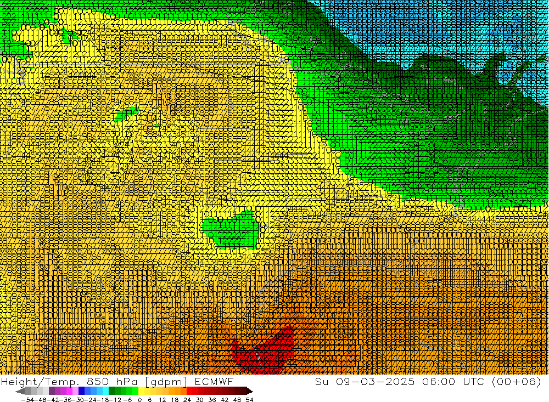549x402 pixels.
Task: Pick the bright yellow swatch above the 0 label
Action: [142, 391]
